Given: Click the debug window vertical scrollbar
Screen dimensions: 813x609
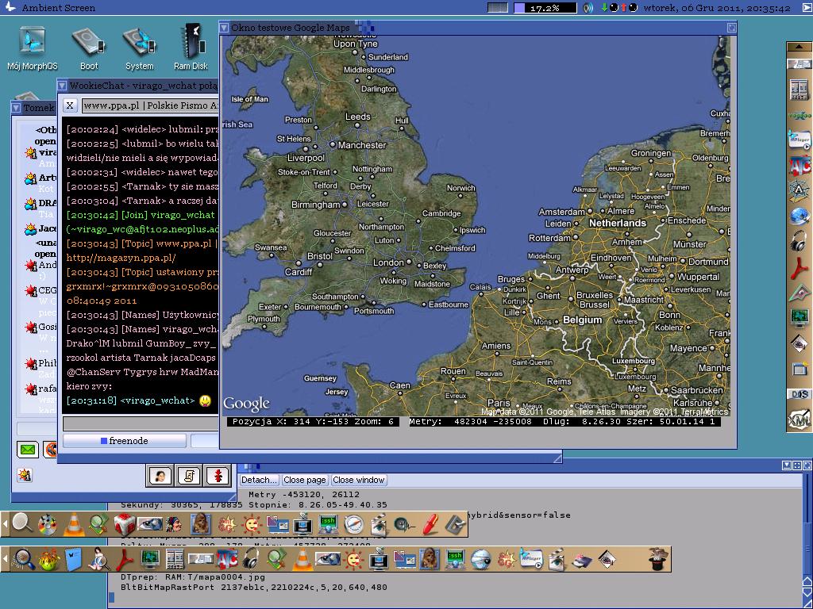Looking at the screenshot, I should point(807,523).
